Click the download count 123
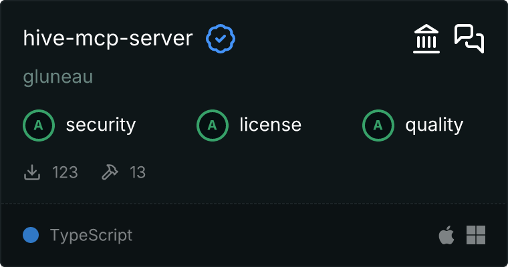 65,172
